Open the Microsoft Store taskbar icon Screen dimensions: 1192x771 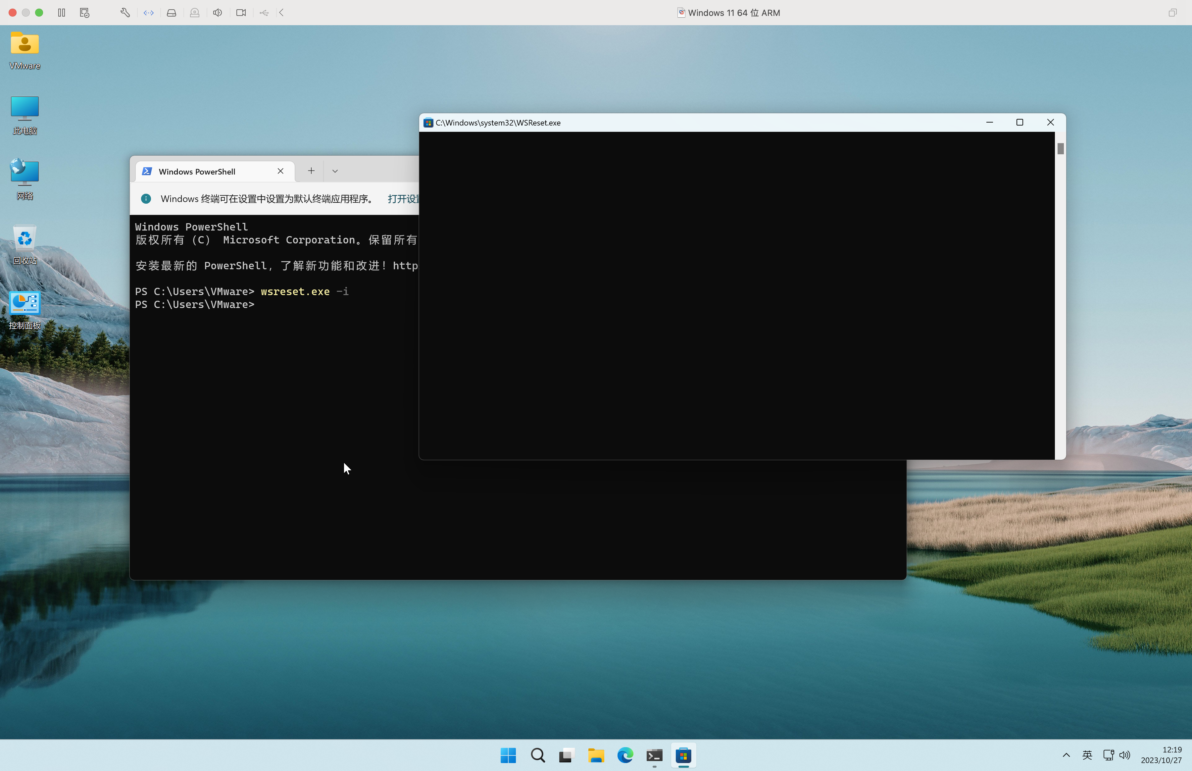683,755
